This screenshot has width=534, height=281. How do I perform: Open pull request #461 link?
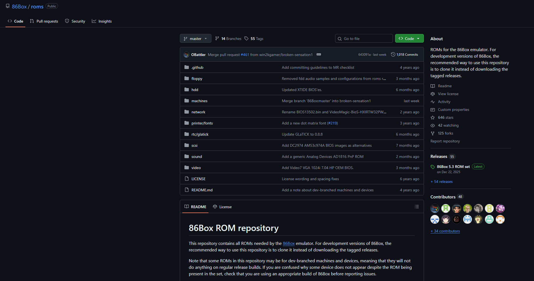(245, 55)
